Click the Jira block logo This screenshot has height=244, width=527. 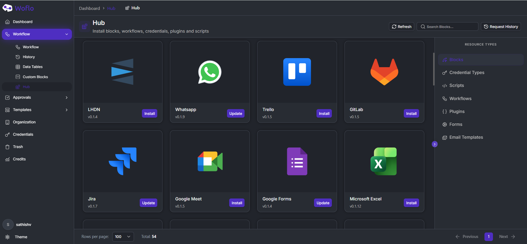click(122, 161)
